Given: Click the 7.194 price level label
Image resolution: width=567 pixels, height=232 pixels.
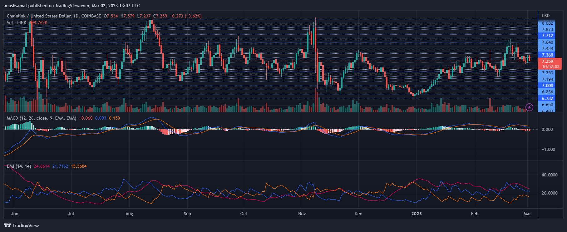Looking at the screenshot, I should [547, 79].
